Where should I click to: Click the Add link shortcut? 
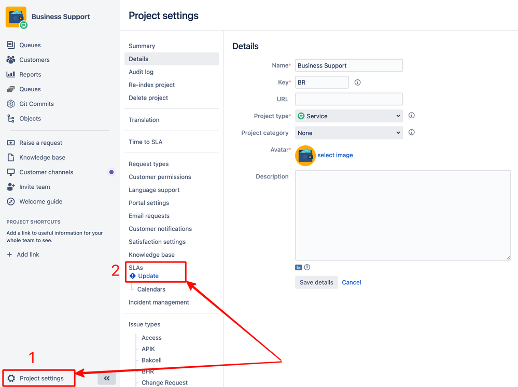[x=28, y=255]
